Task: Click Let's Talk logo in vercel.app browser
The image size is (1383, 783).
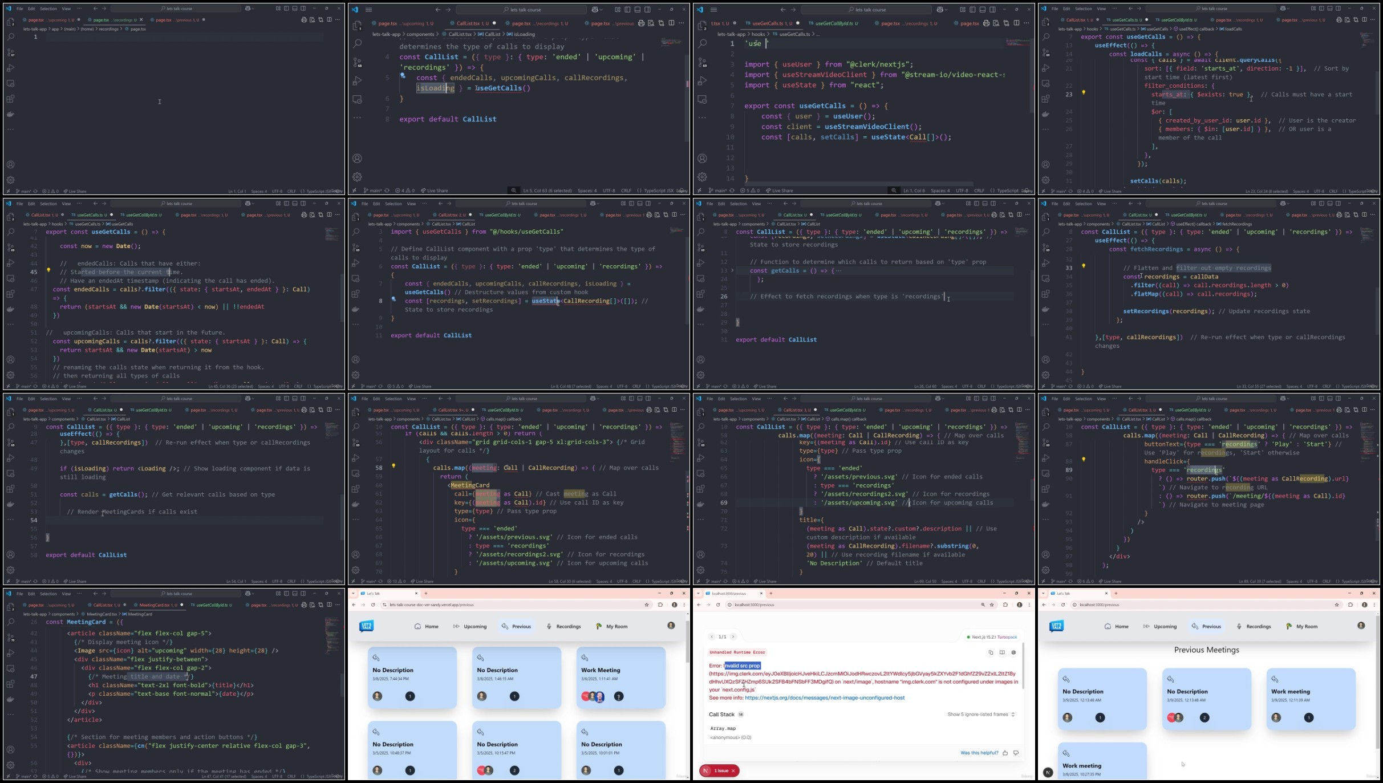Action: coord(367,626)
